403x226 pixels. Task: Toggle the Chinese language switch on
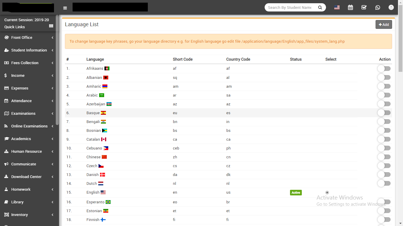pos(384,157)
